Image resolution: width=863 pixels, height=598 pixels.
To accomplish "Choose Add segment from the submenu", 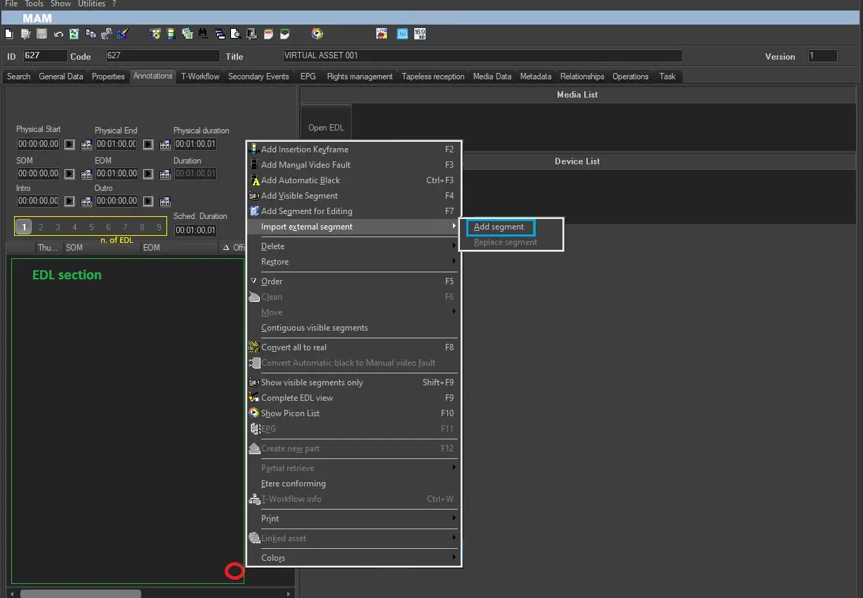I will (500, 227).
